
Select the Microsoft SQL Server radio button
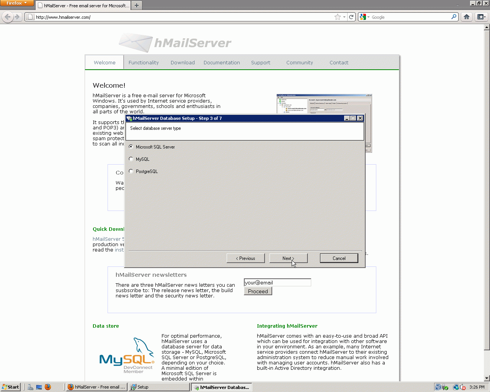(x=131, y=147)
